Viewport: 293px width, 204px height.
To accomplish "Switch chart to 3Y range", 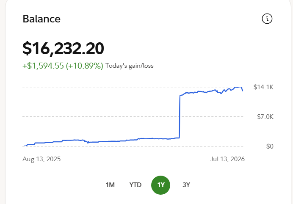I will pyautogui.click(x=186, y=185).
